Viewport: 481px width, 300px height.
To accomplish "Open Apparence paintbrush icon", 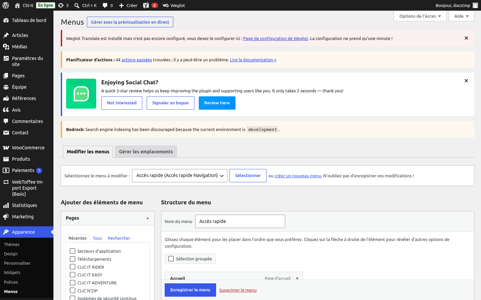I will tap(6, 232).
